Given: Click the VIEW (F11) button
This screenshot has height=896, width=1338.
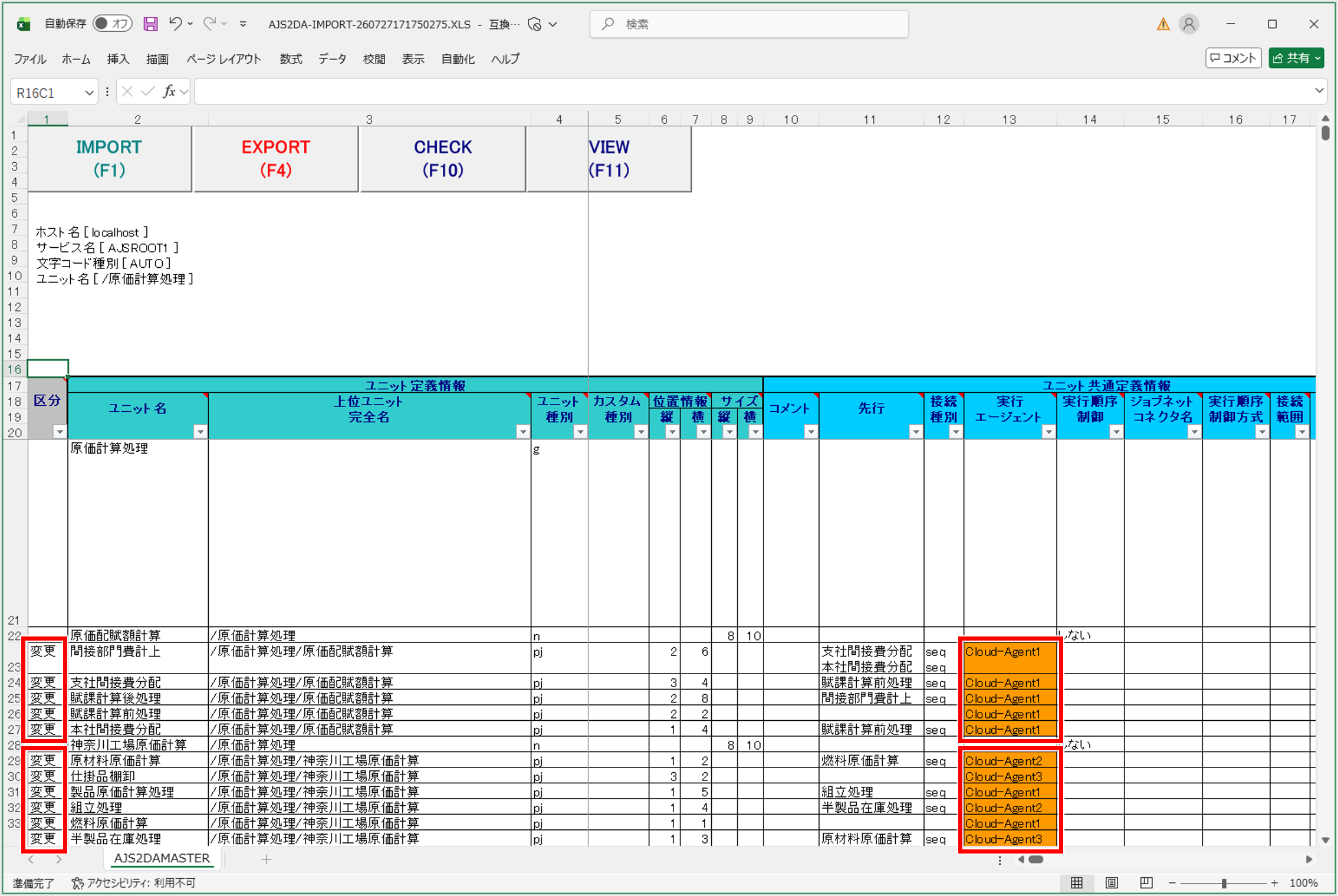Looking at the screenshot, I should click(609, 158).
